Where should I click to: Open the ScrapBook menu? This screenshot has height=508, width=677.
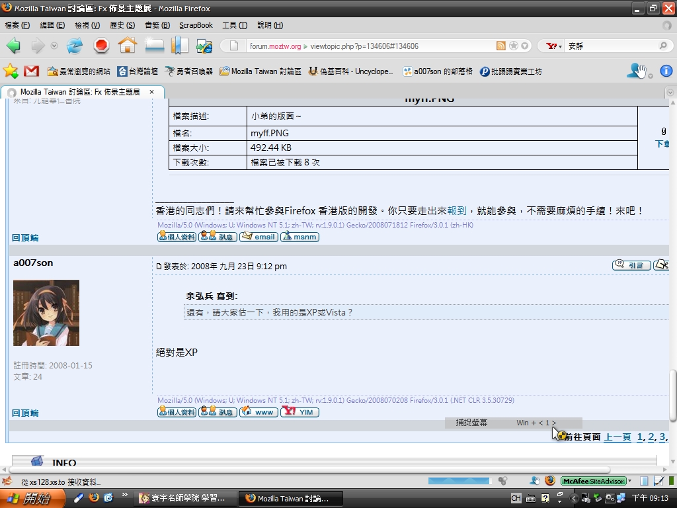pyautogui.click(x=196, y=25)
